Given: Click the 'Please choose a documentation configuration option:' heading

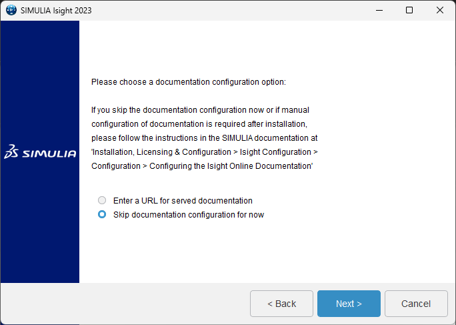Looking at the screenshot, I should (189, 82).
